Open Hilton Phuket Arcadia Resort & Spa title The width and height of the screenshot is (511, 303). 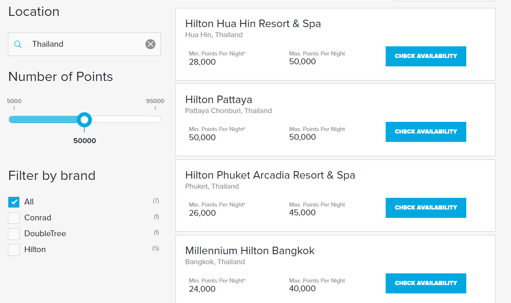[x=270, y=175]
